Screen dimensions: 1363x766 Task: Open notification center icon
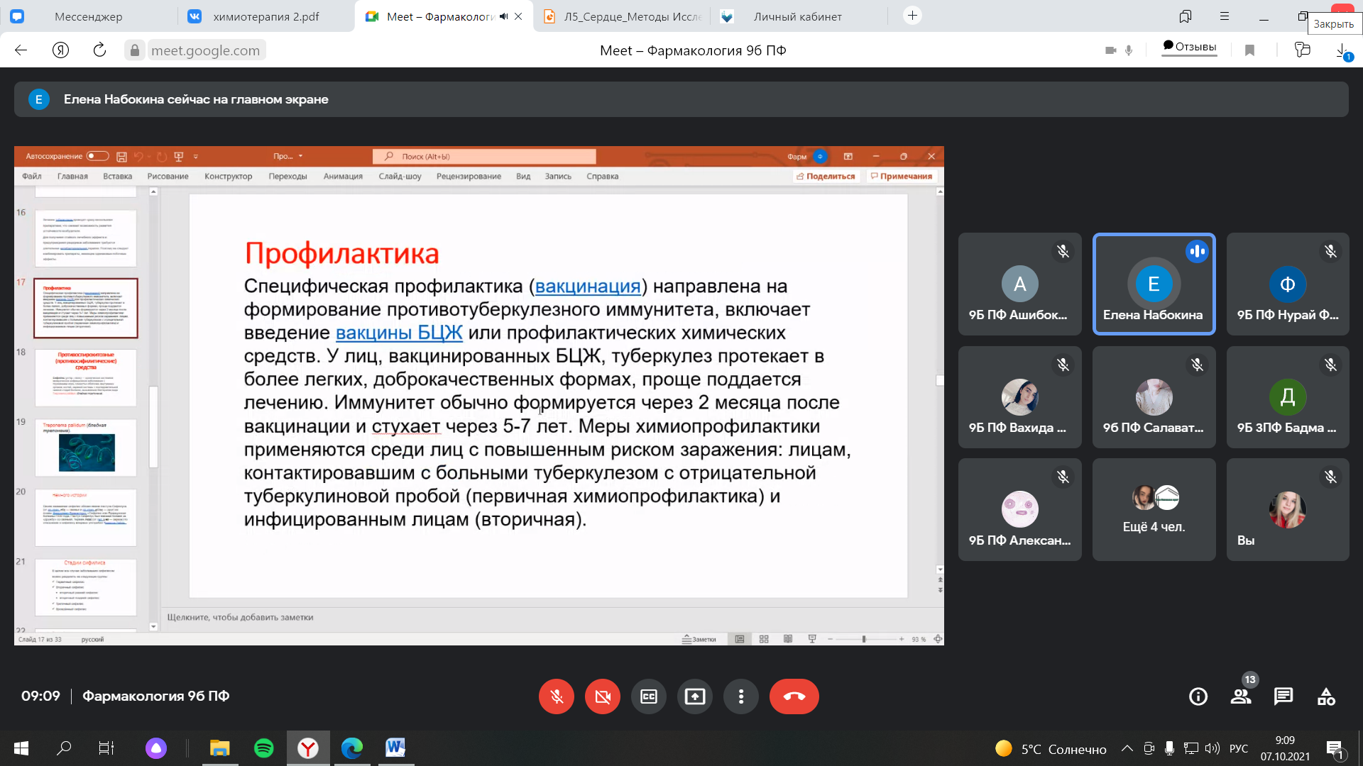pos(1335,750)
